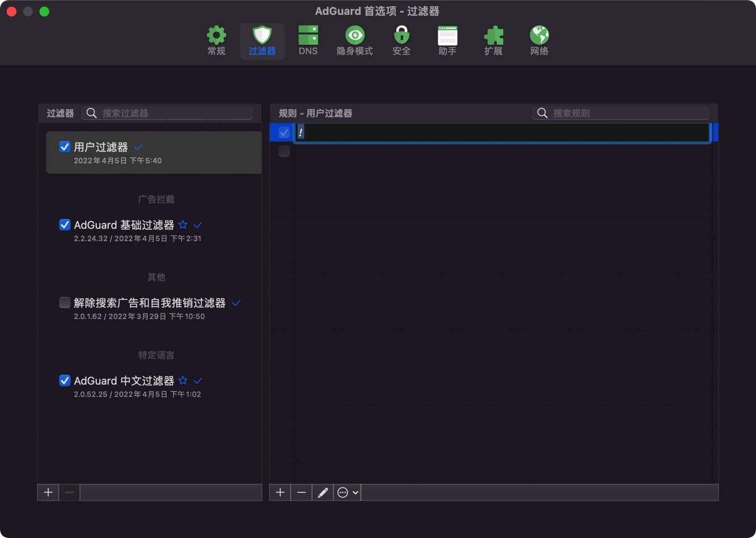Toggle the checkbox of the first rule row
This screenshot has height=538, width=756.
coord(284,132)
